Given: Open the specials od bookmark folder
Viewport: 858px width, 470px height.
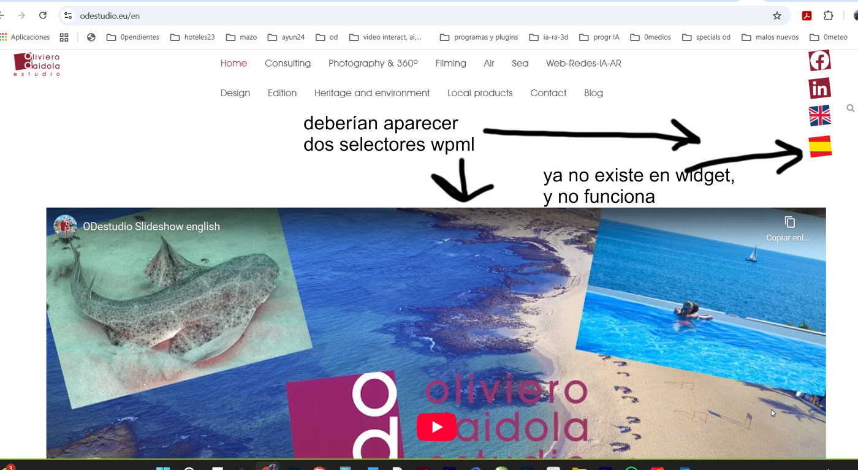Looking at the screenshot, I should [707, 37].
